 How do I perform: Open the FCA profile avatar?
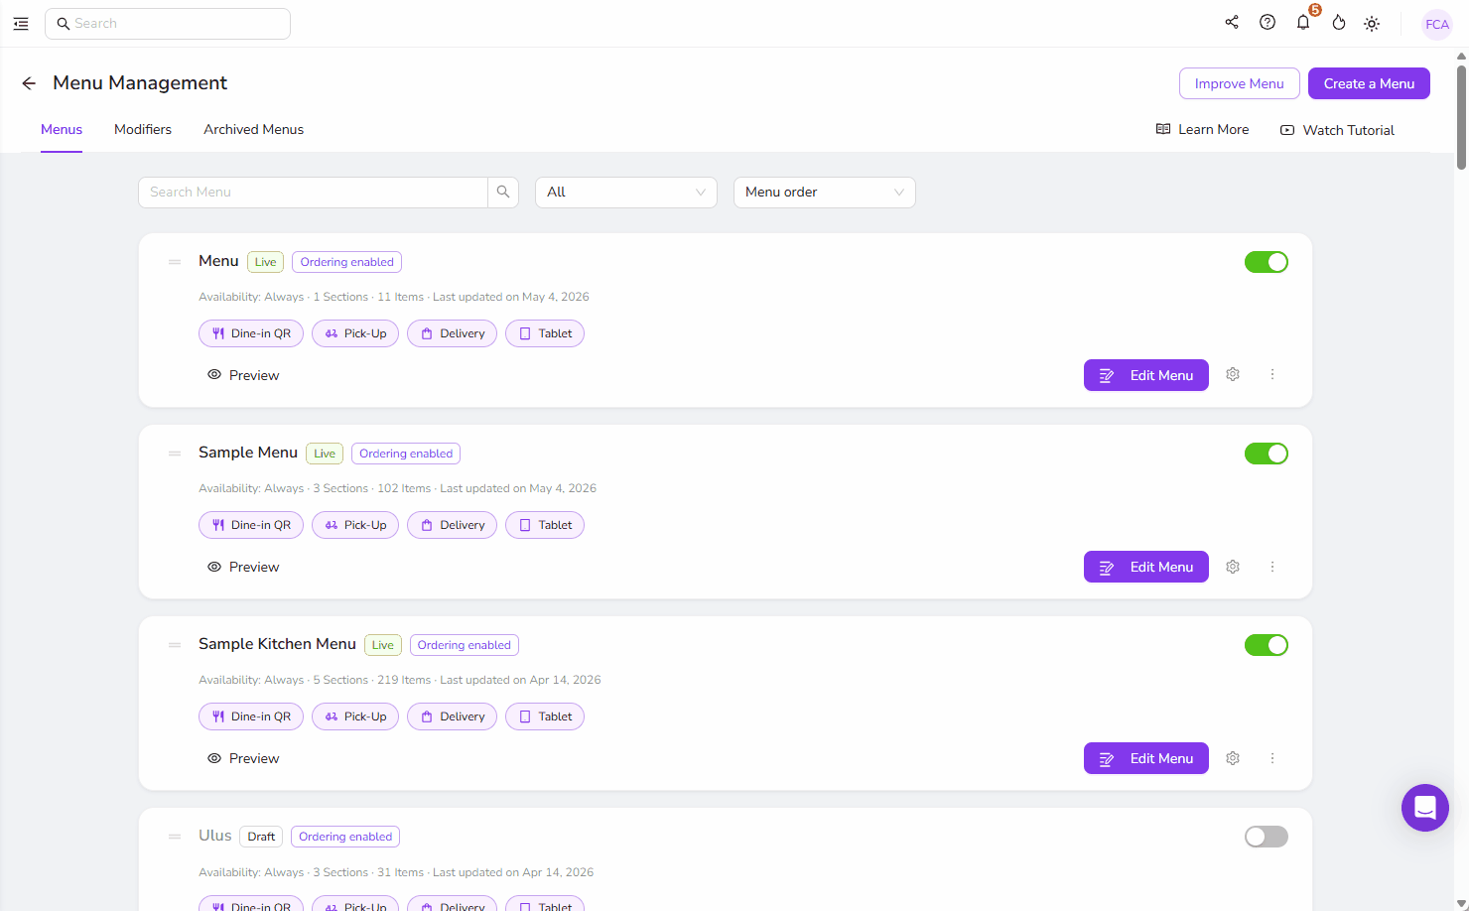1437,25
